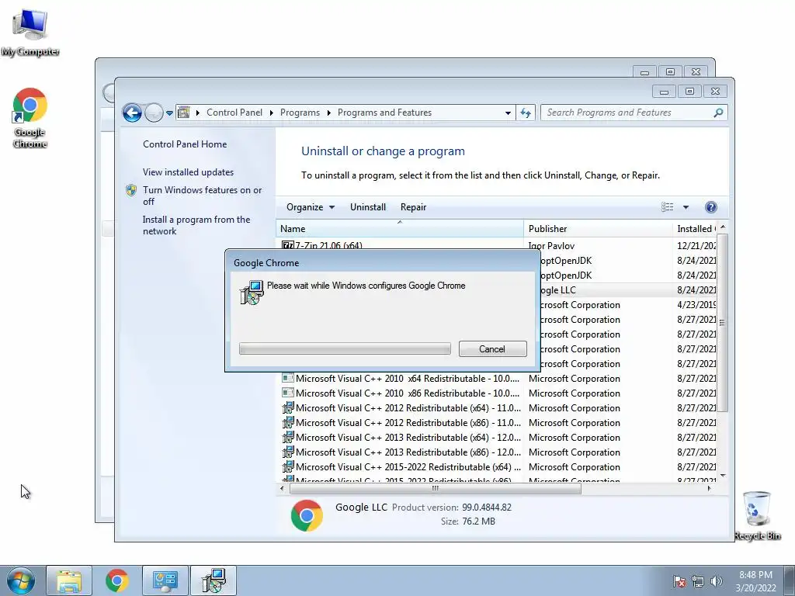
Task: Click the size value 76.2 MB
Action: click(x=478, y=521)
